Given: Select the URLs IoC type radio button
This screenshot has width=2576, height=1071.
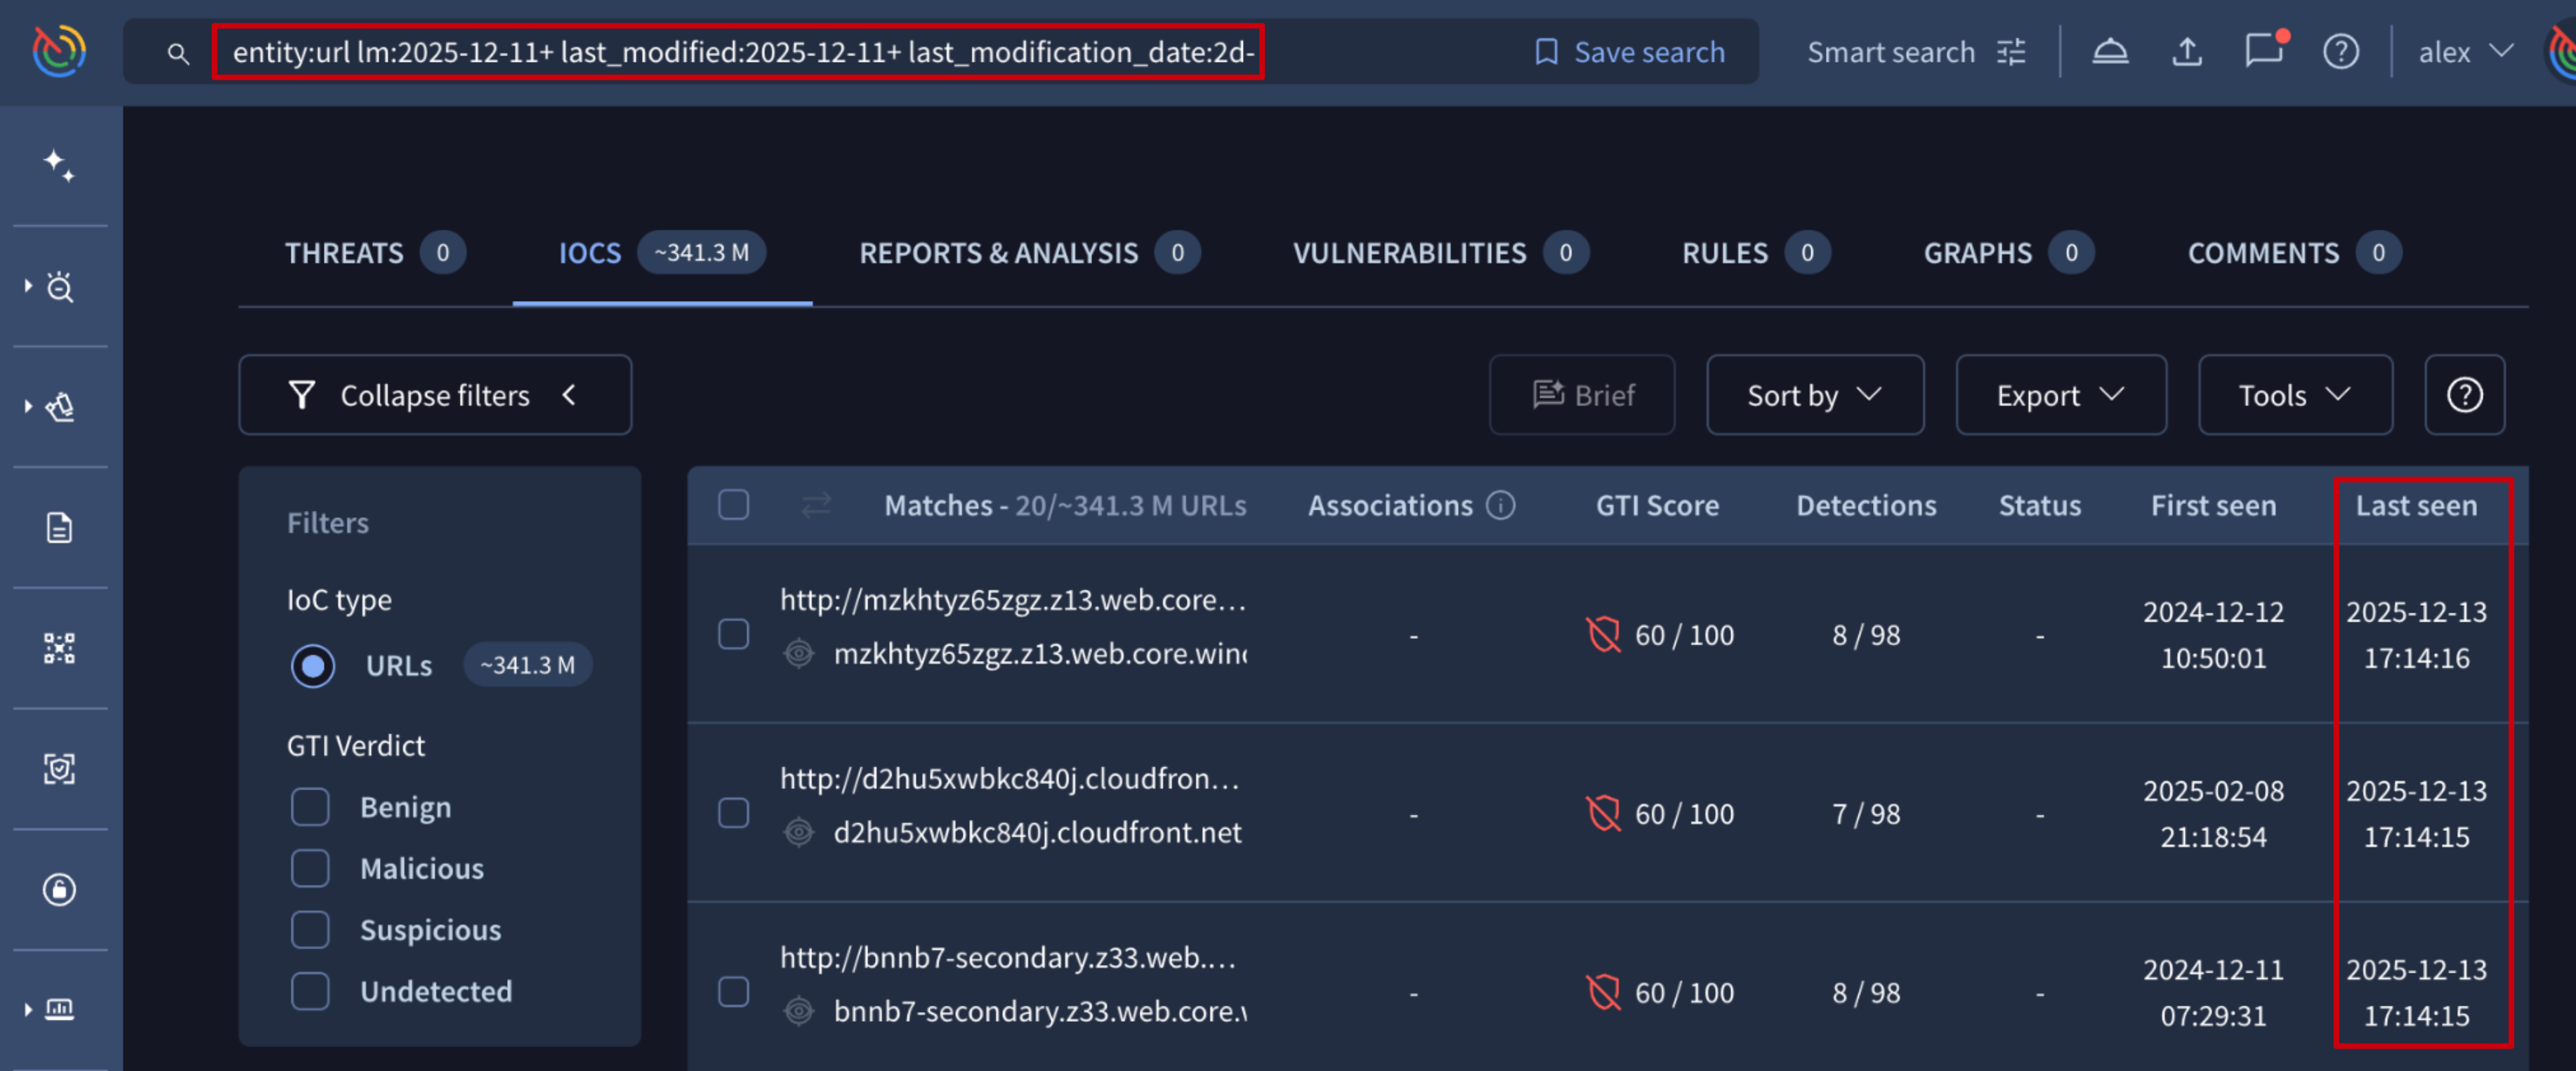Looking at the screenshot, I should (313, 665).
